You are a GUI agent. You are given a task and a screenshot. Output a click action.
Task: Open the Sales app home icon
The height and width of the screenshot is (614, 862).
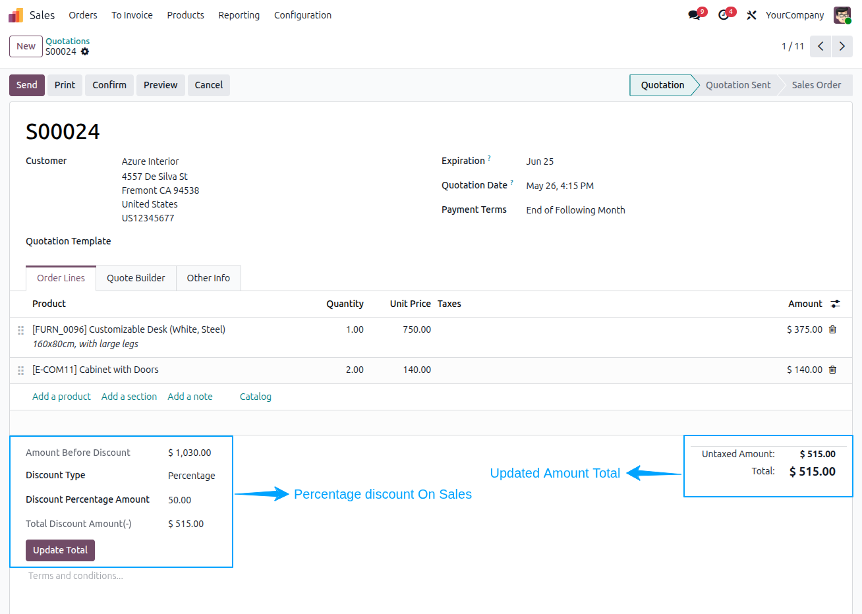coord(16,15)
